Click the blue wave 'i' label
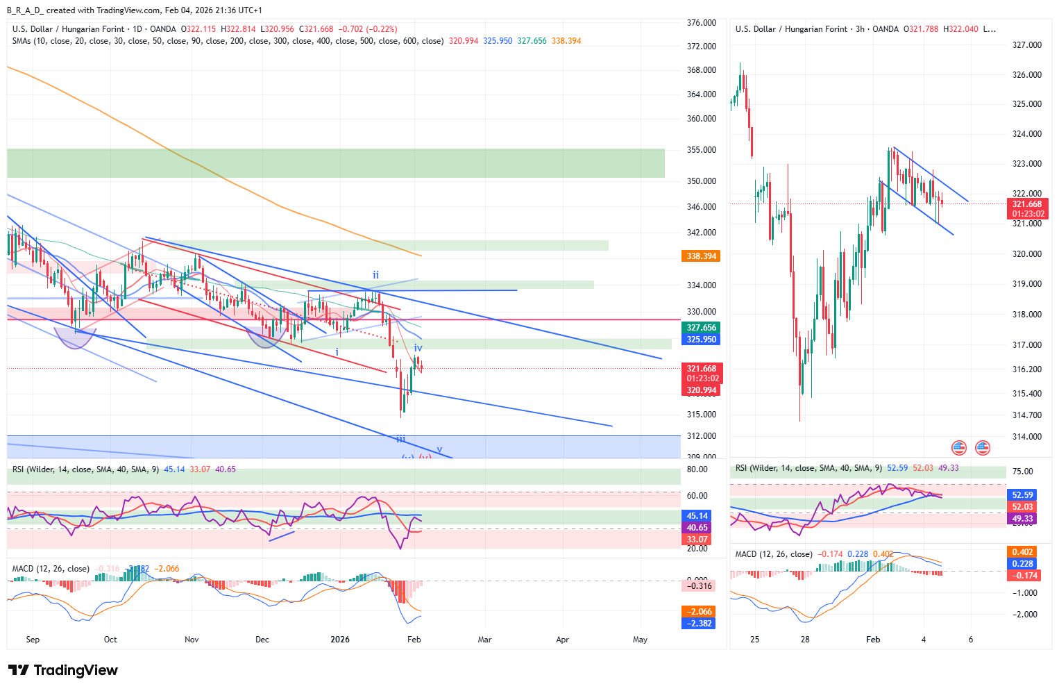The image size is (1059, 691). [337, 352]
